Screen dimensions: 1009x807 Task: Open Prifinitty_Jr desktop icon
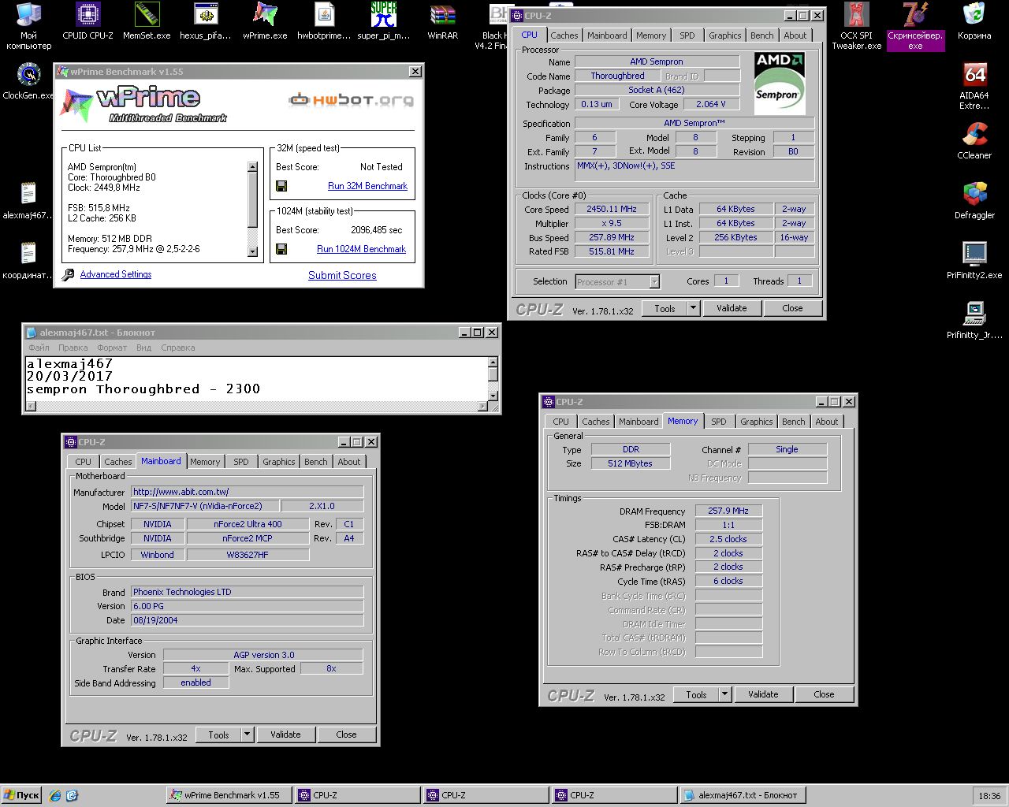[974, 321]
